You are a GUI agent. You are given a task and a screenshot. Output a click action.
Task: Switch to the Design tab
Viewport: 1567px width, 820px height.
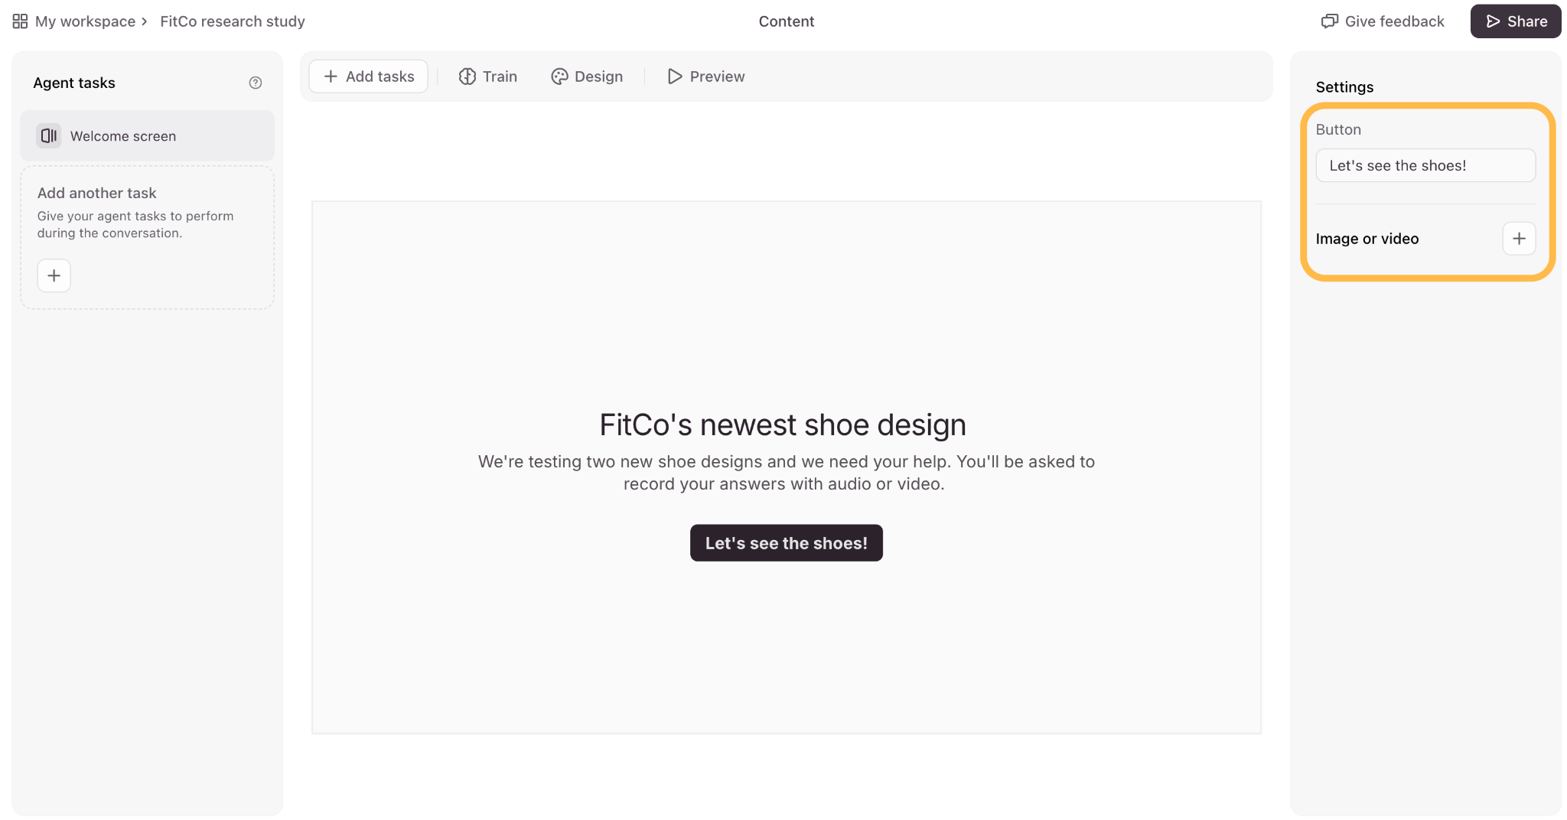[587, 76]
